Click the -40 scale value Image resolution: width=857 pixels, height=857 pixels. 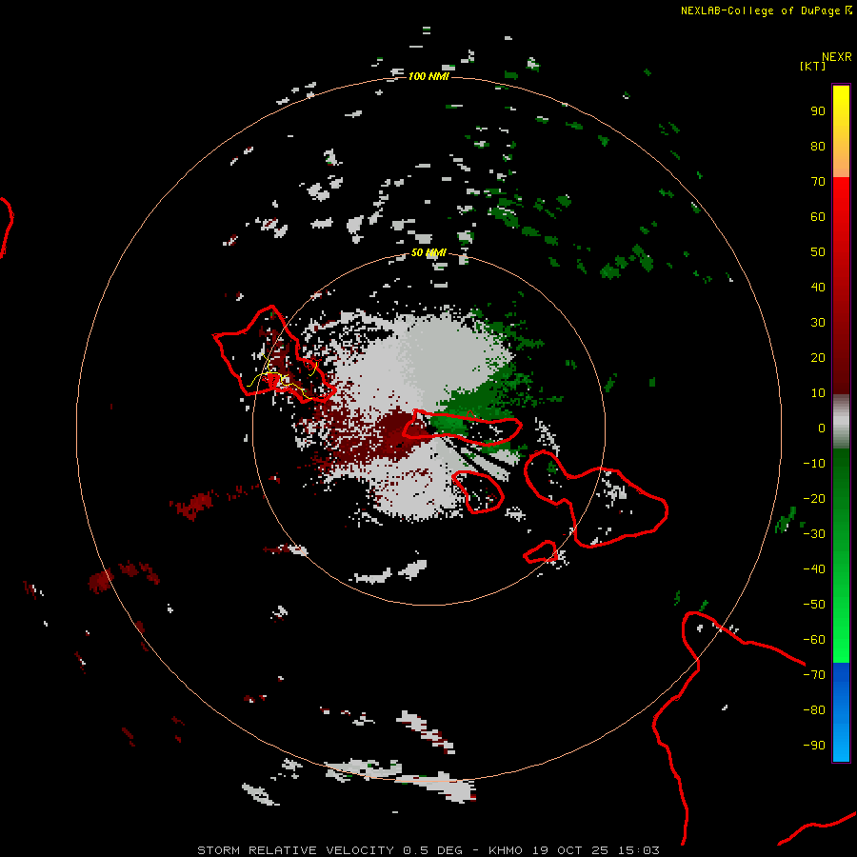pos(814,569)
